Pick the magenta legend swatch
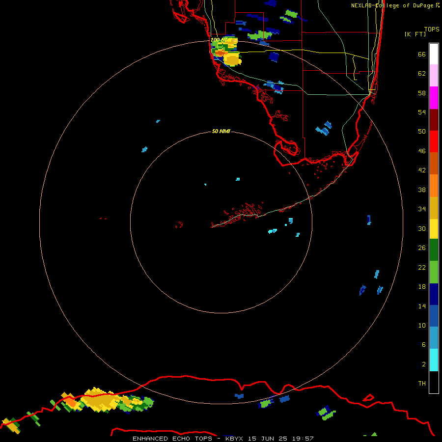Image resolution: width=442 pixels, height=442 pixels. click(x=434, y=98)
